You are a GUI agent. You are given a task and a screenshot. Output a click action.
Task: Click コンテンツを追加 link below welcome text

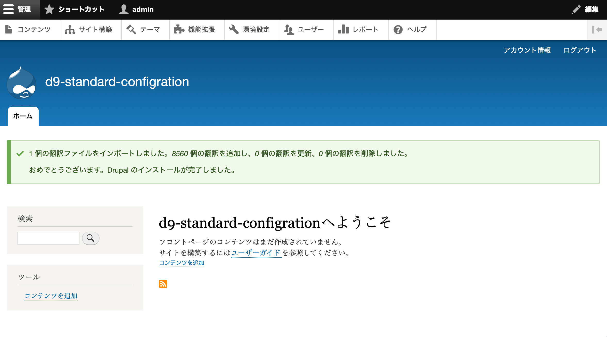[182, 263]
